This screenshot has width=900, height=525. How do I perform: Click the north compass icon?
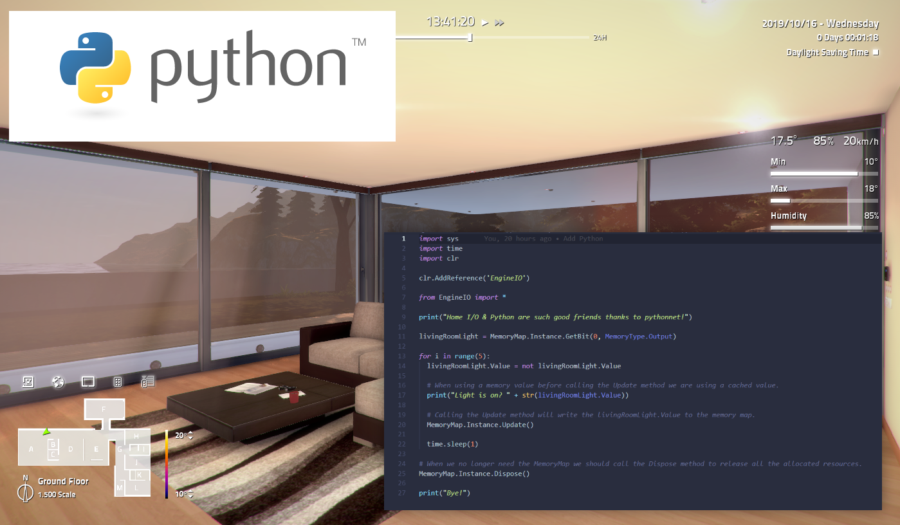pos(25,492)
